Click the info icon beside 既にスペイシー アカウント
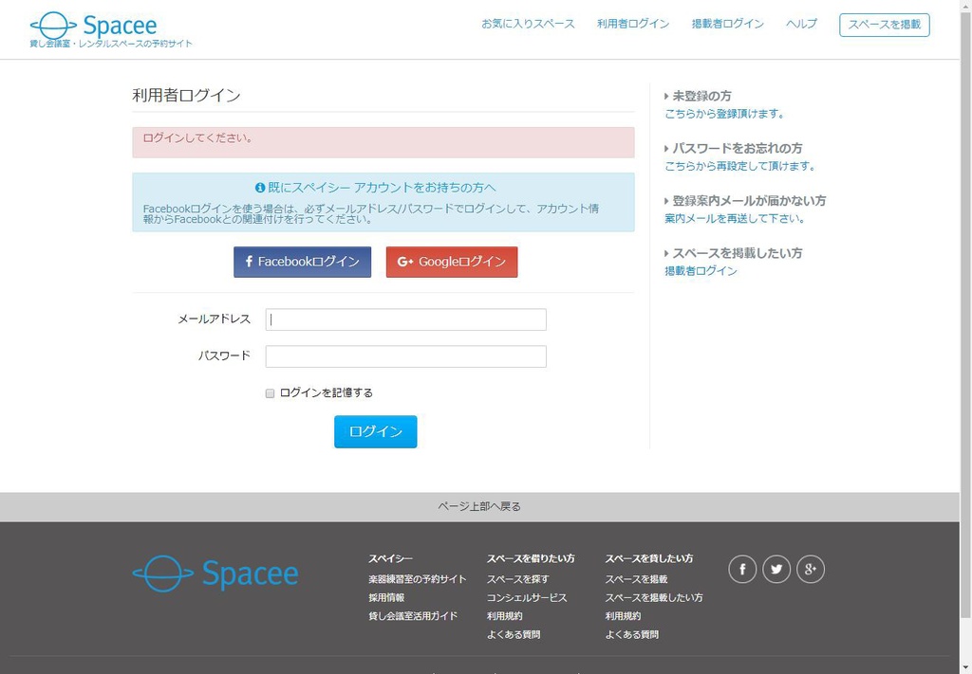This screenshot has width=972, height=674. point(260,188)
